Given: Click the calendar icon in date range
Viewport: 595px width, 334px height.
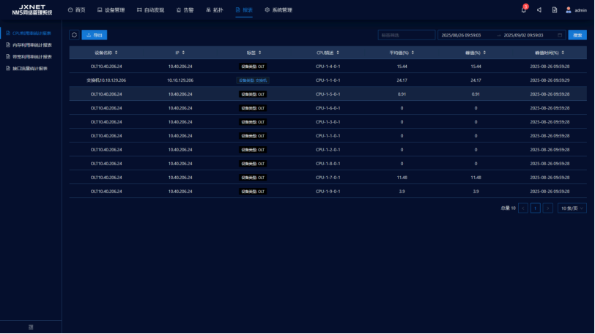Looking at the screenshot, I should coord(560,35).
